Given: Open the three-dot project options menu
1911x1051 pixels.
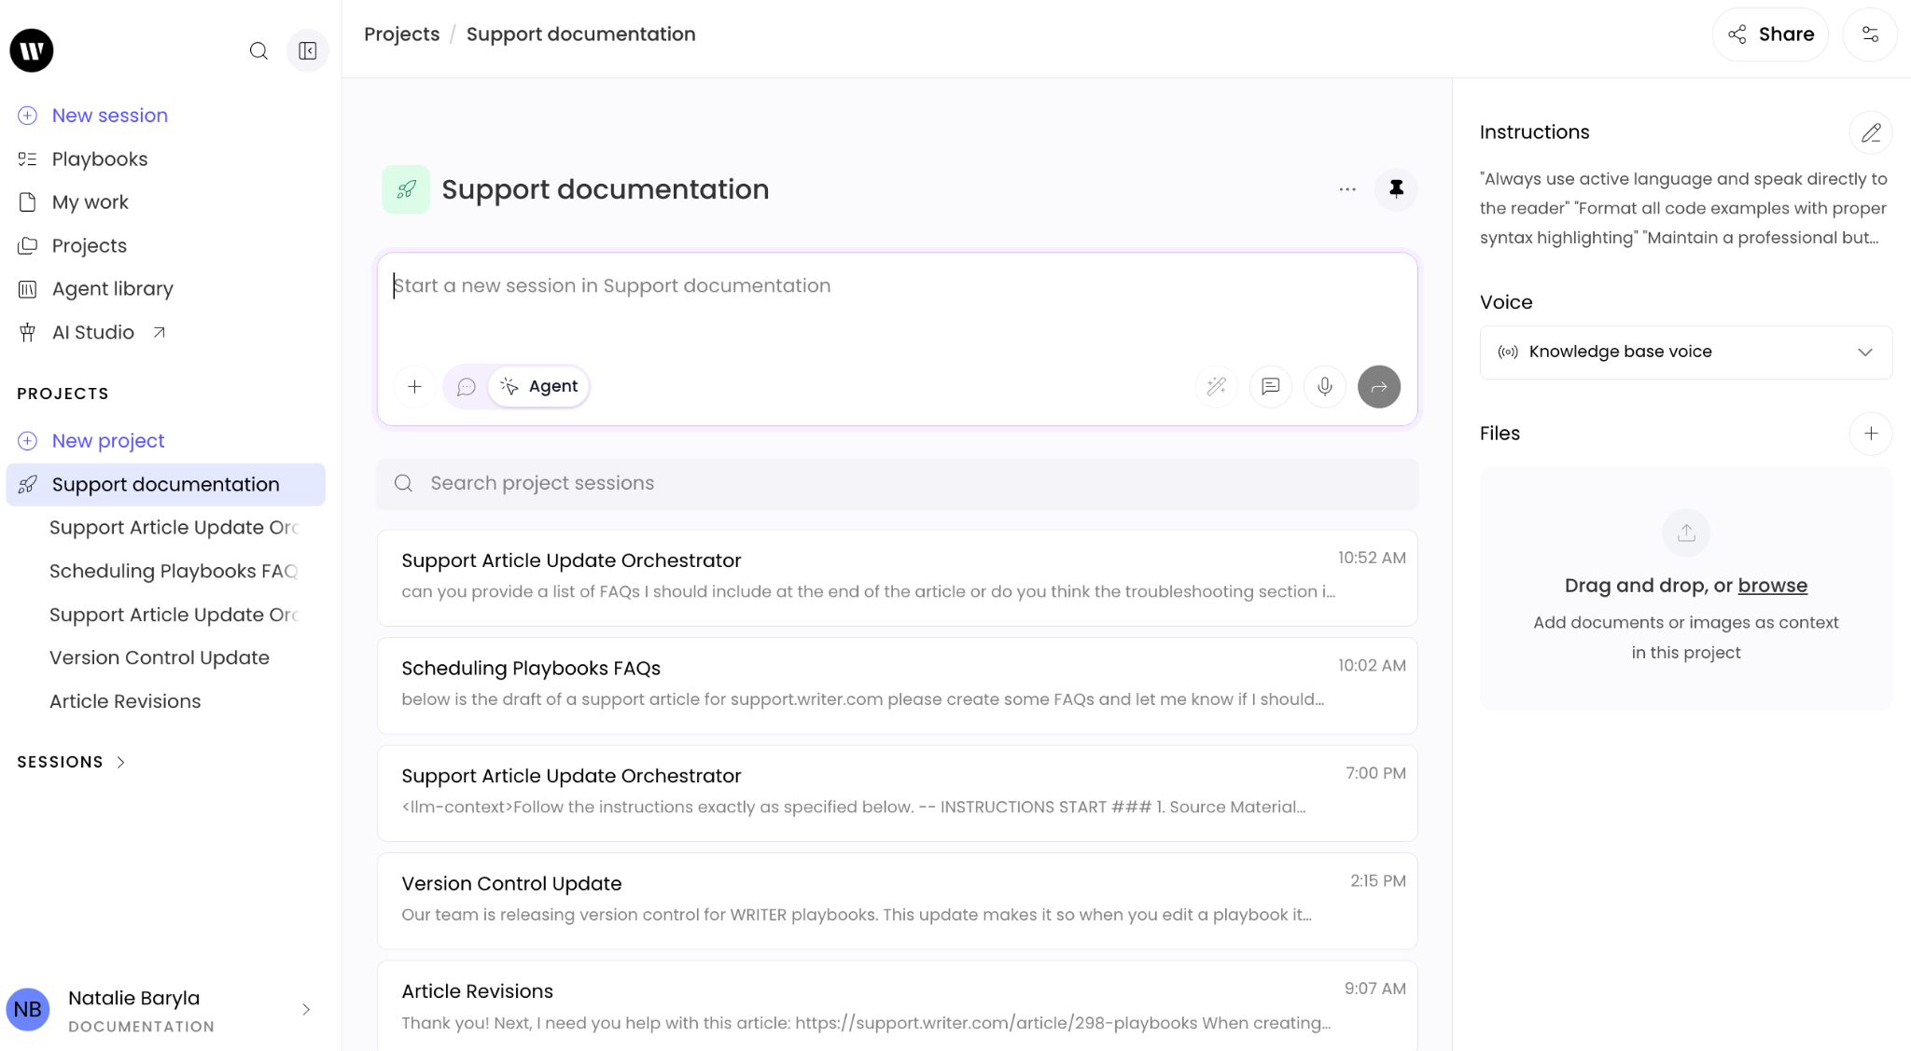Looking at the screenshot, I should tap(1346, 189).
